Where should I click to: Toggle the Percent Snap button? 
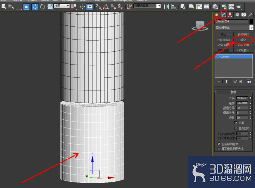point(113,7)
